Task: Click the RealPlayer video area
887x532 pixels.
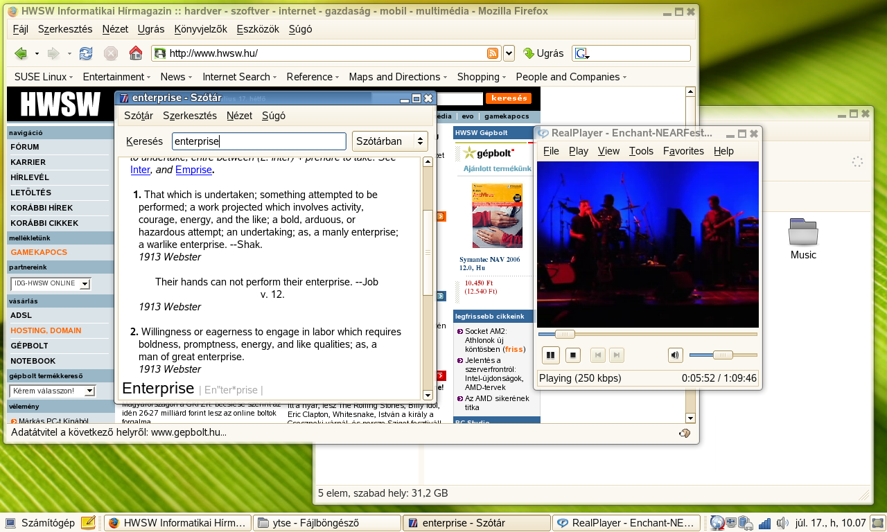Action: pos(648,245)
